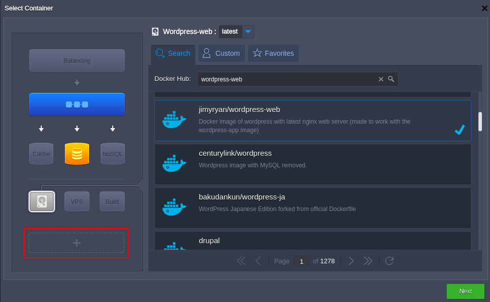490x302 pixels.
Task: Go to first results page
Action: pyautogui.click(x=241, y=261)
